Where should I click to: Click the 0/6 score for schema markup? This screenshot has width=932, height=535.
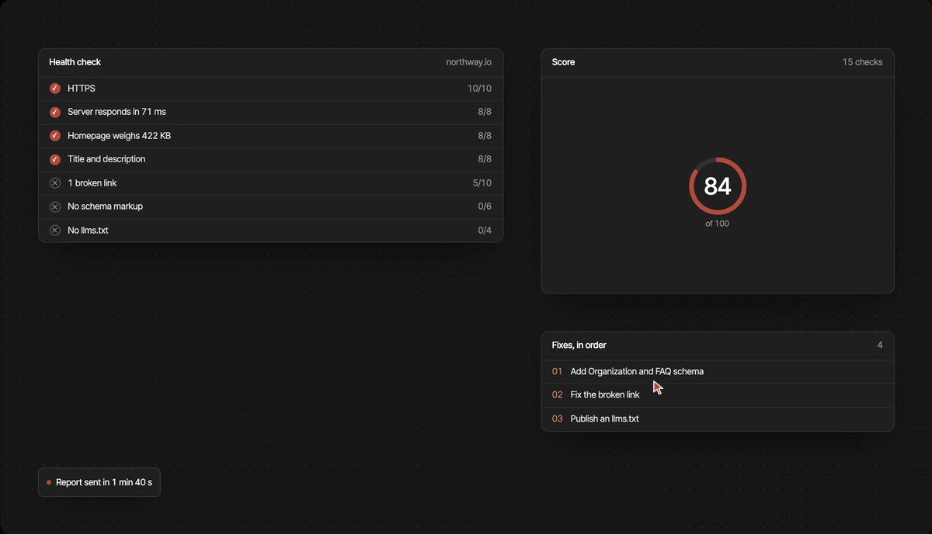click(485, 207)
